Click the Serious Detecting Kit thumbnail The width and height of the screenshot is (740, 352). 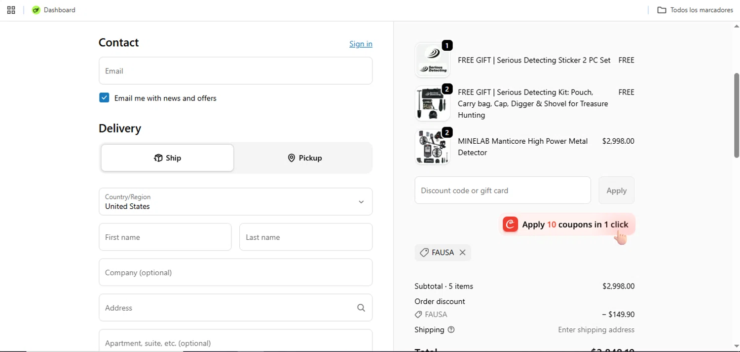pos(433,103)
